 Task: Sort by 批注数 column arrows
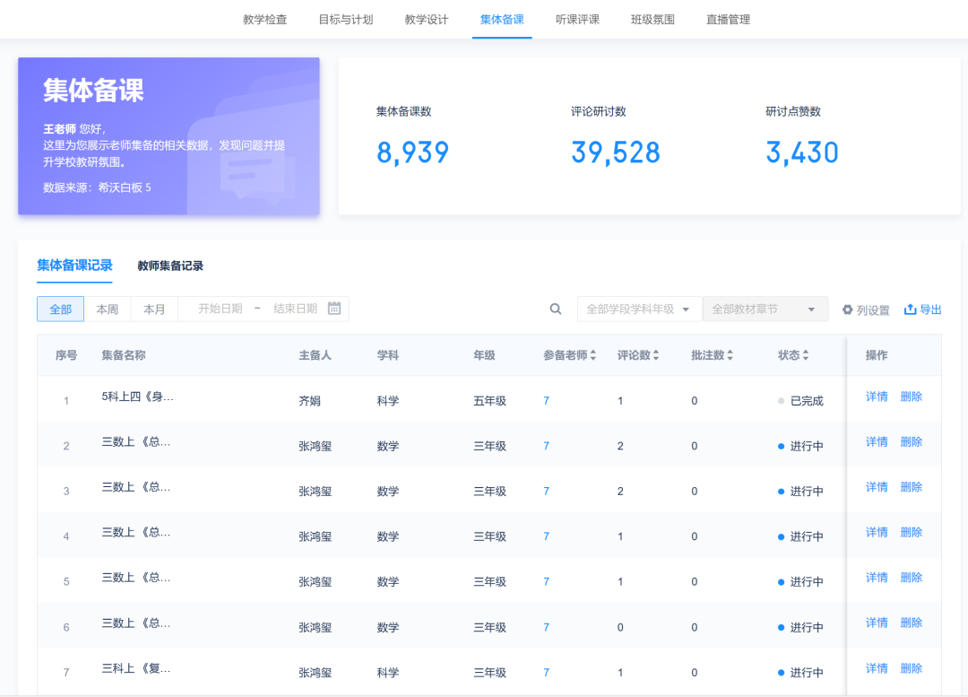(x=730, y=355)
